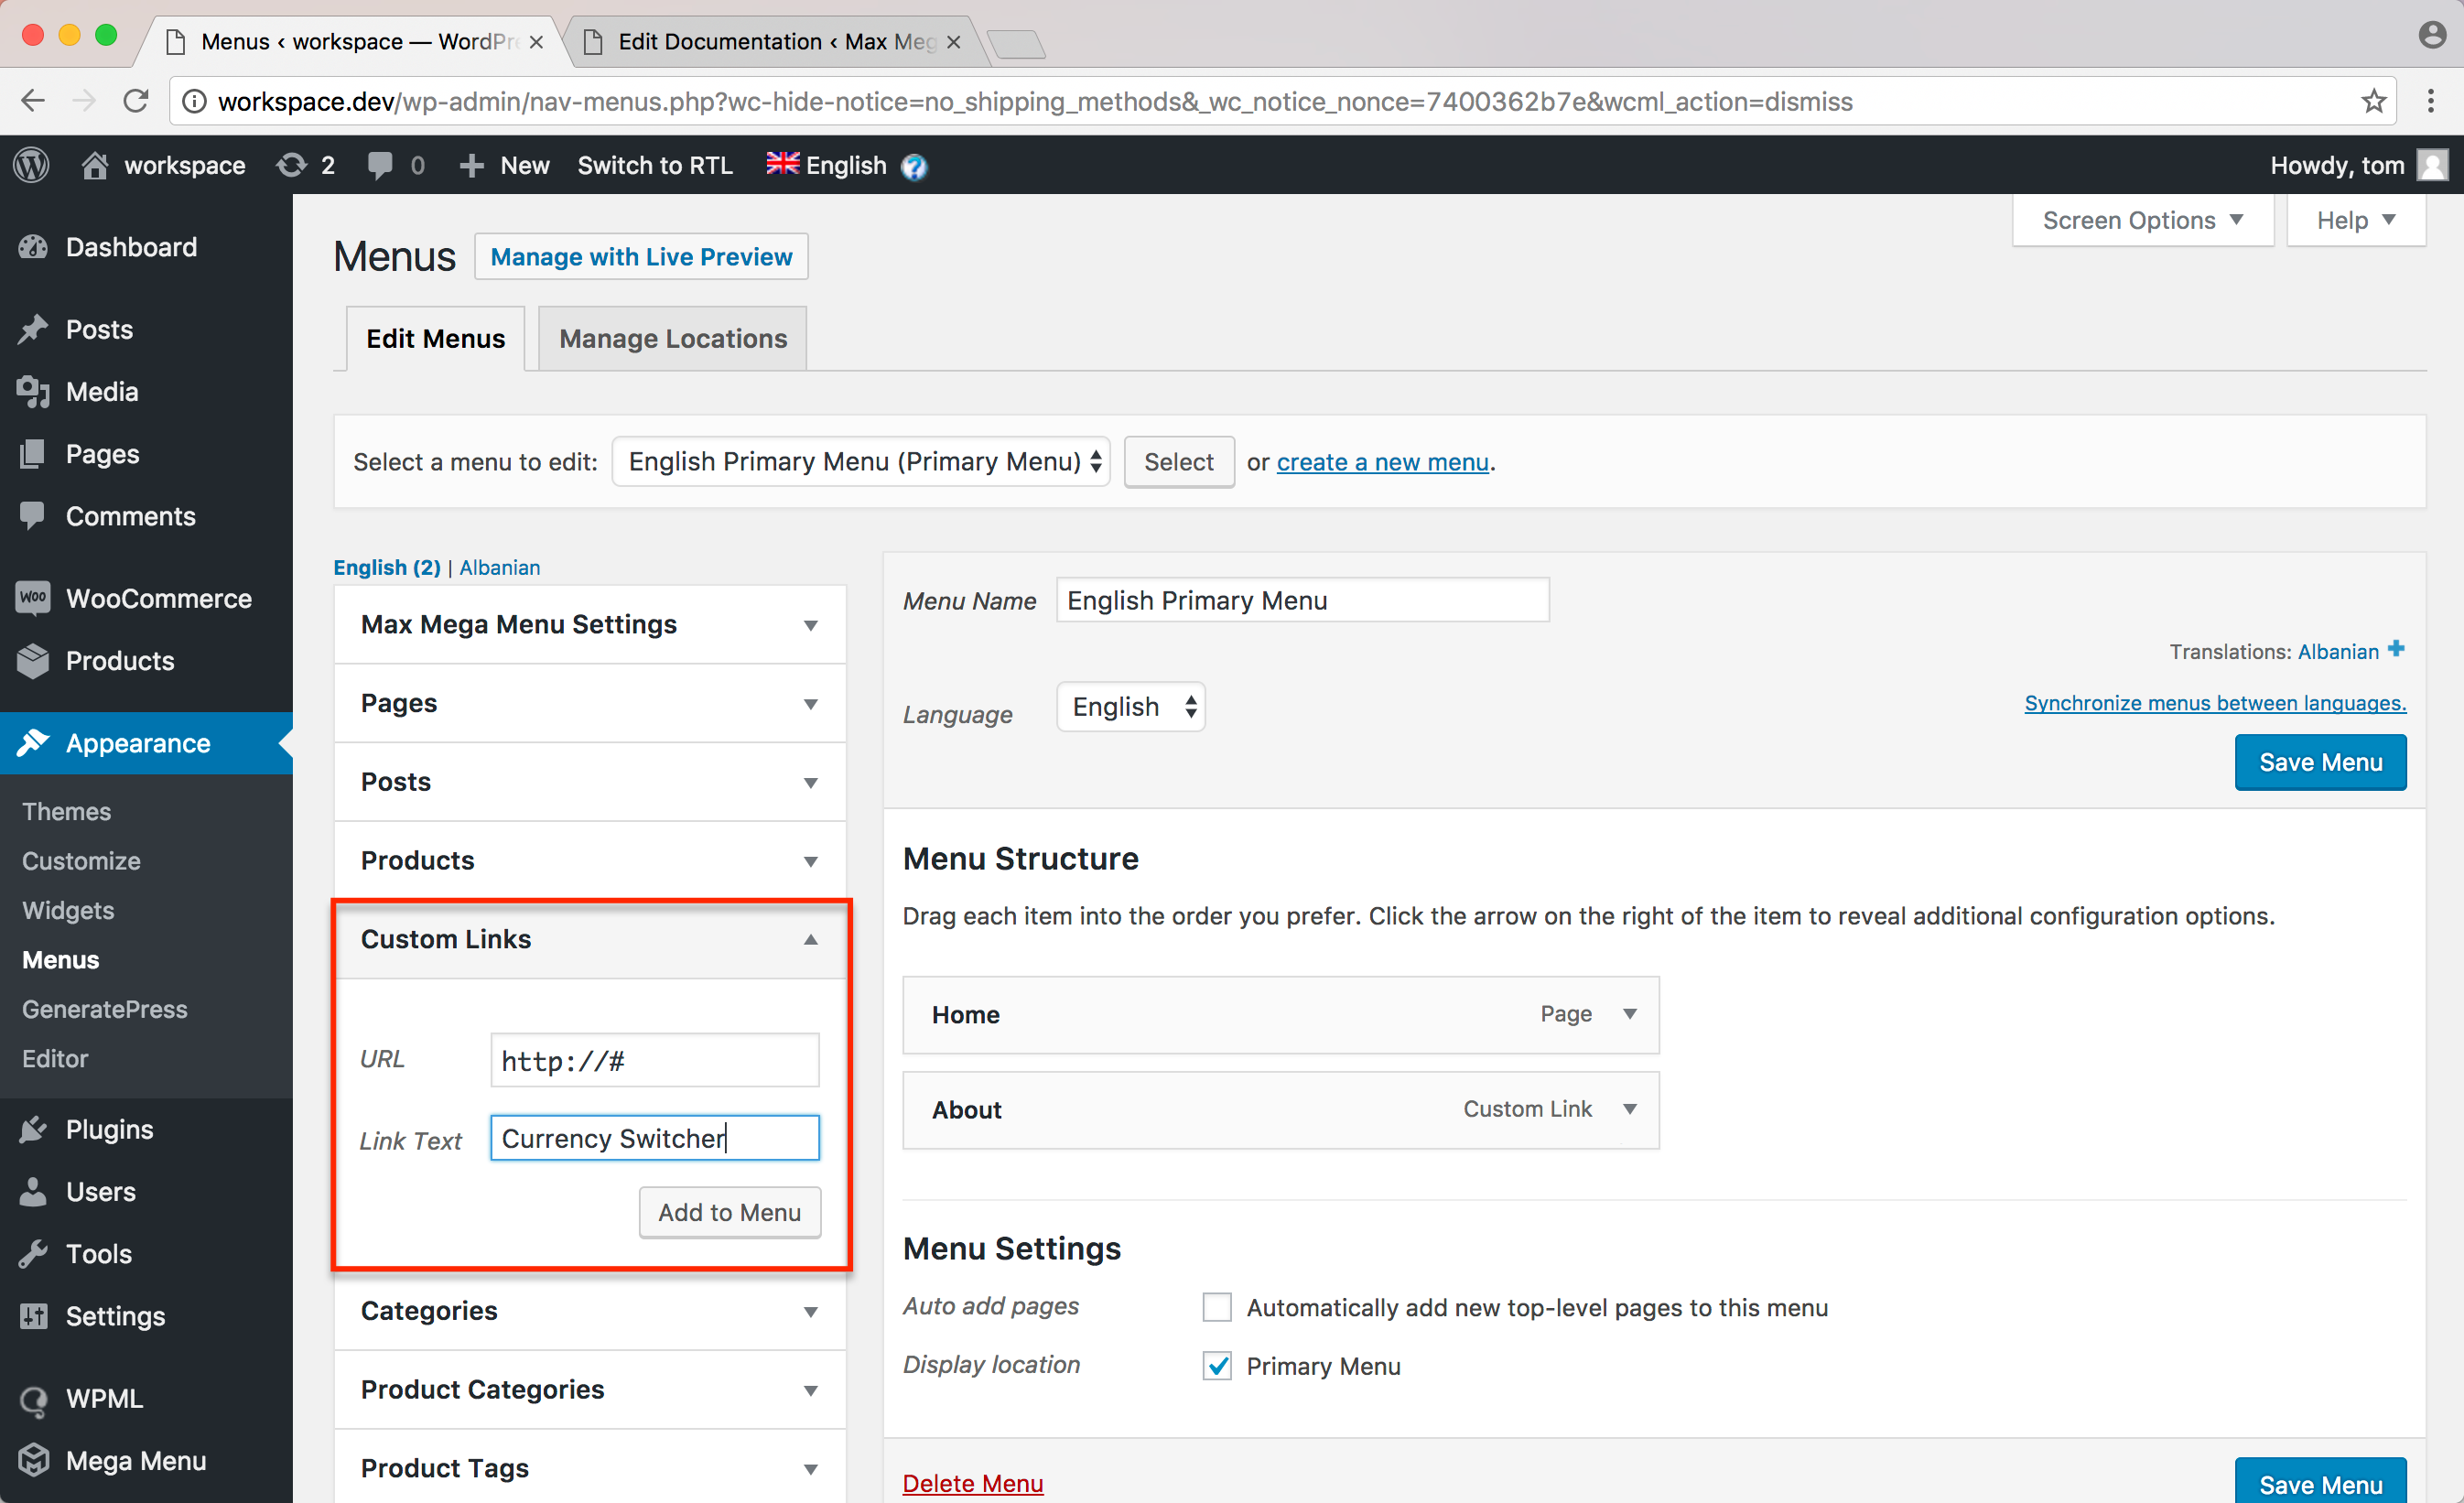
Task: Bookmark page with the star icon
Action: (x=2374, y=101)
